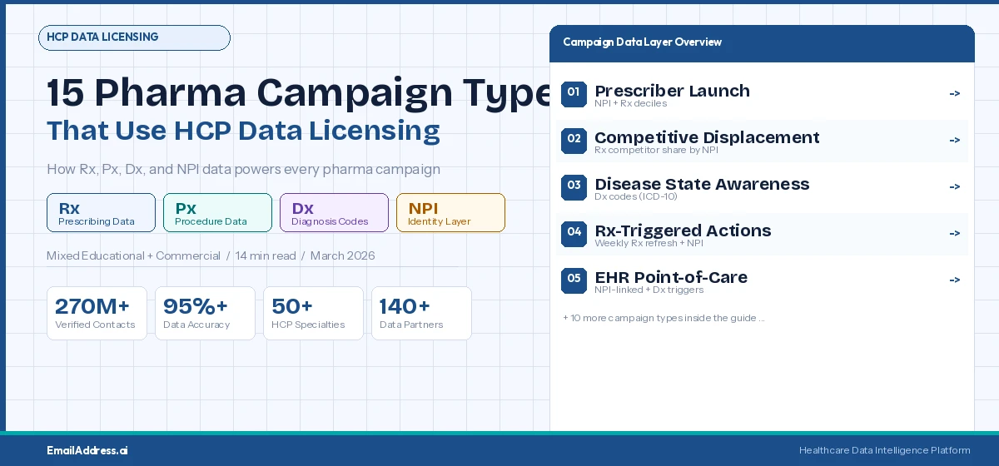Click '14 min read' text

[266, 256]
